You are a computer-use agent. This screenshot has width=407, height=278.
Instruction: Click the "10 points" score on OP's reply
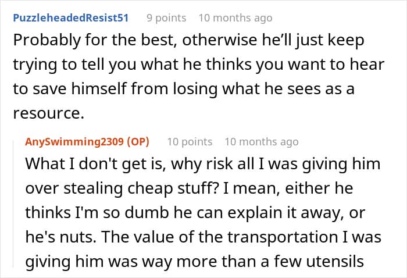coord(190,141)
